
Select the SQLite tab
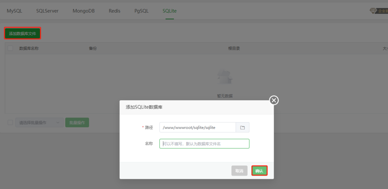170,11
